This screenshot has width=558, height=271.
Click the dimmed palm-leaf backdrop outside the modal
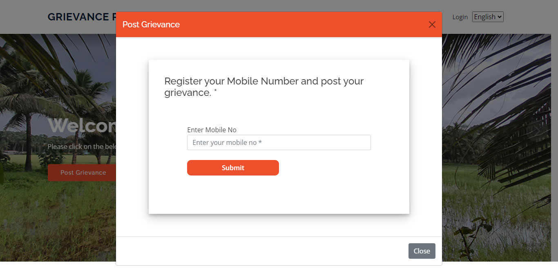498,102
